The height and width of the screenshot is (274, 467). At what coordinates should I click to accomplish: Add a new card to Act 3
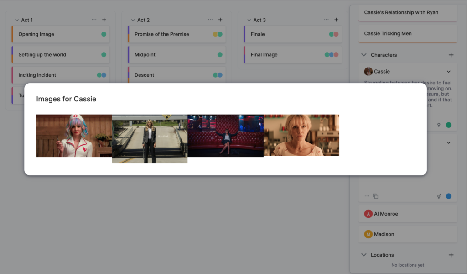(336, 20)
